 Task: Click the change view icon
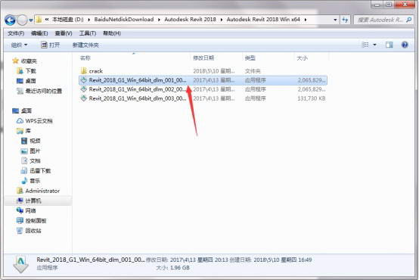coord(365,45)
